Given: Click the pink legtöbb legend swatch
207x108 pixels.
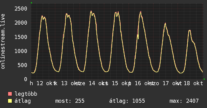Looking at the screenshot, I should tap(10, 94).
